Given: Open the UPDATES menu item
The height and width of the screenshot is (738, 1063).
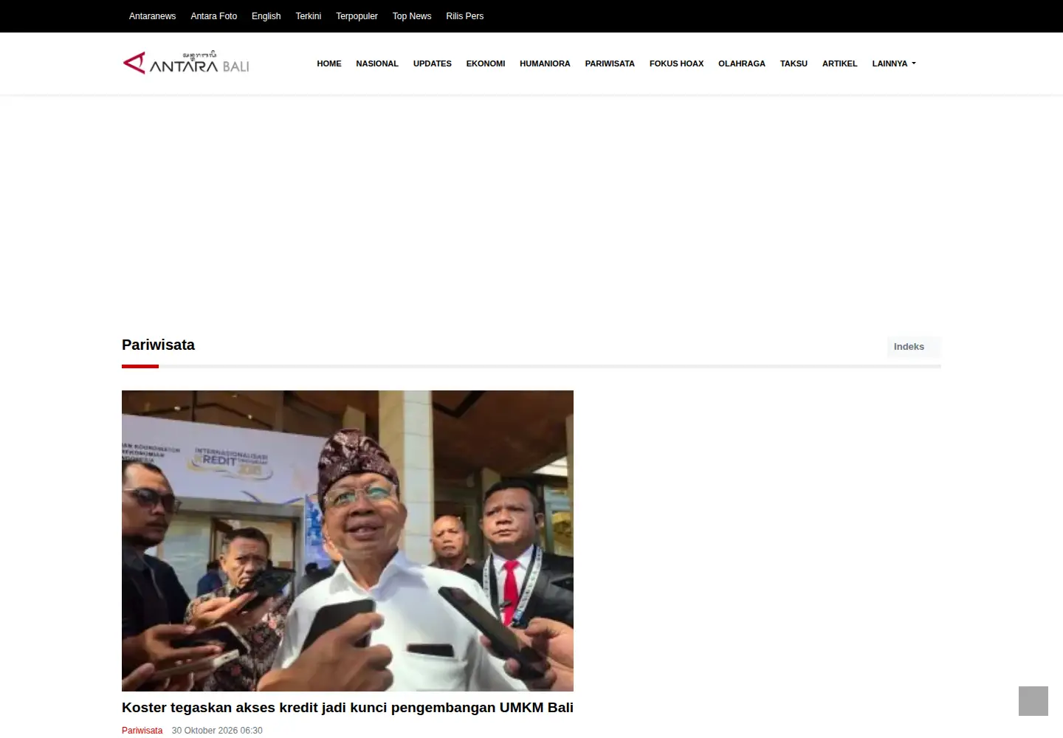Looking at the screenshot, I should (433, 63).
